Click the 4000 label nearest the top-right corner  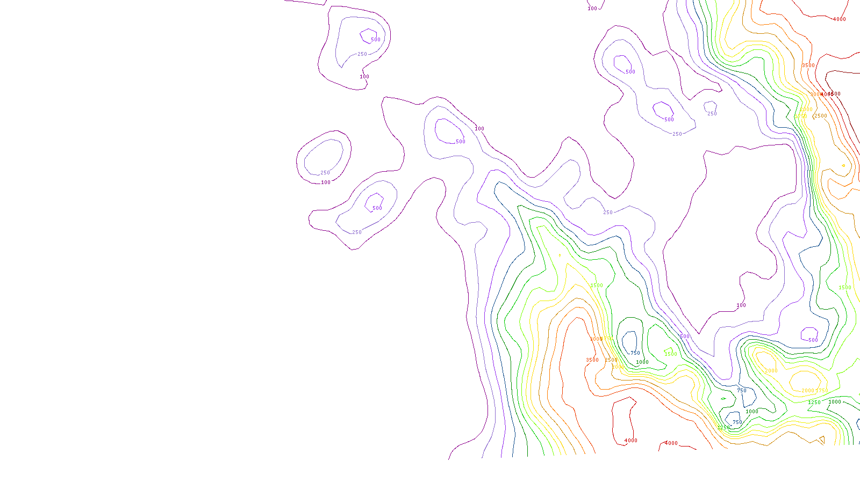[x=839, y=19]
